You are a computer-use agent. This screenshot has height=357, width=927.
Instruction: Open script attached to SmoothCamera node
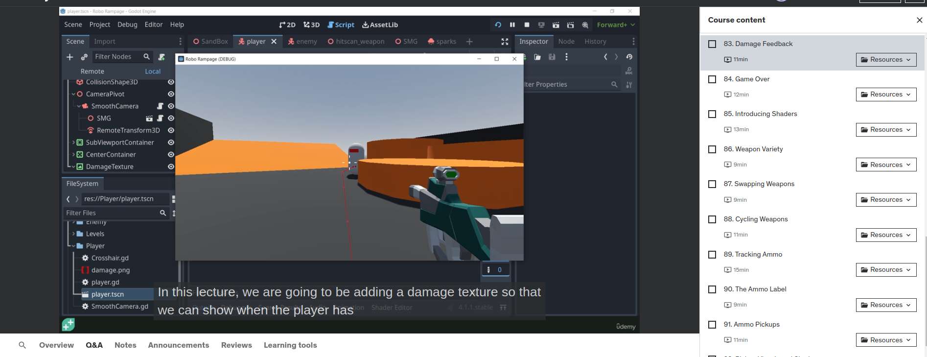click(160, 106)
